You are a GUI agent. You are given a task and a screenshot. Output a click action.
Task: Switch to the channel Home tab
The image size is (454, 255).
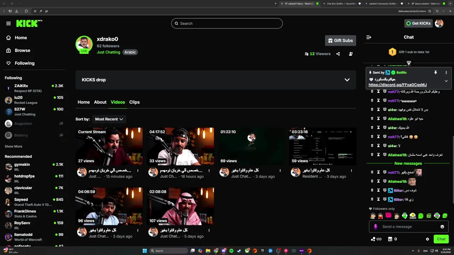coord(84,102)
